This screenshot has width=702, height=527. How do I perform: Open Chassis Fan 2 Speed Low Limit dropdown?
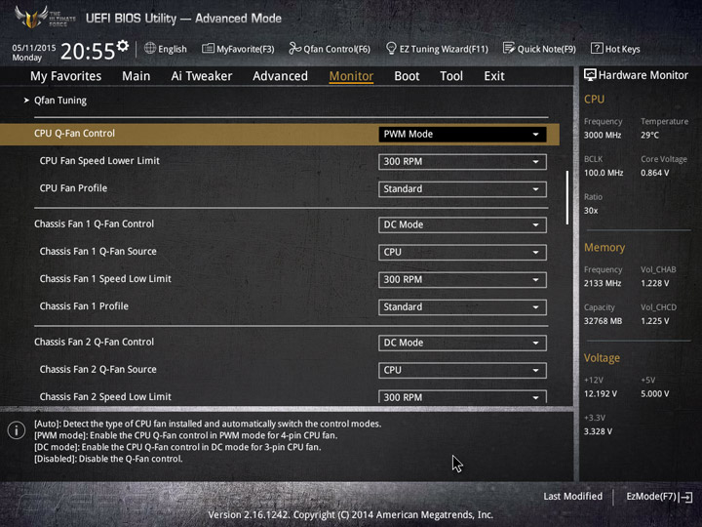462,396
